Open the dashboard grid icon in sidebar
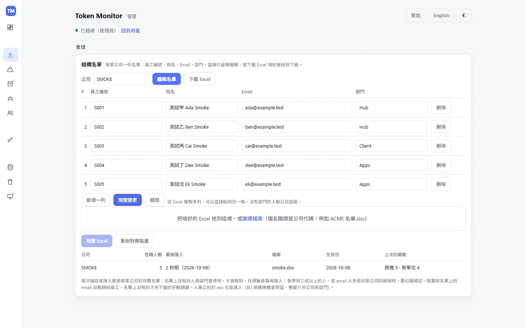The height and width of the screenshot is (328, 525). point(10,27)
